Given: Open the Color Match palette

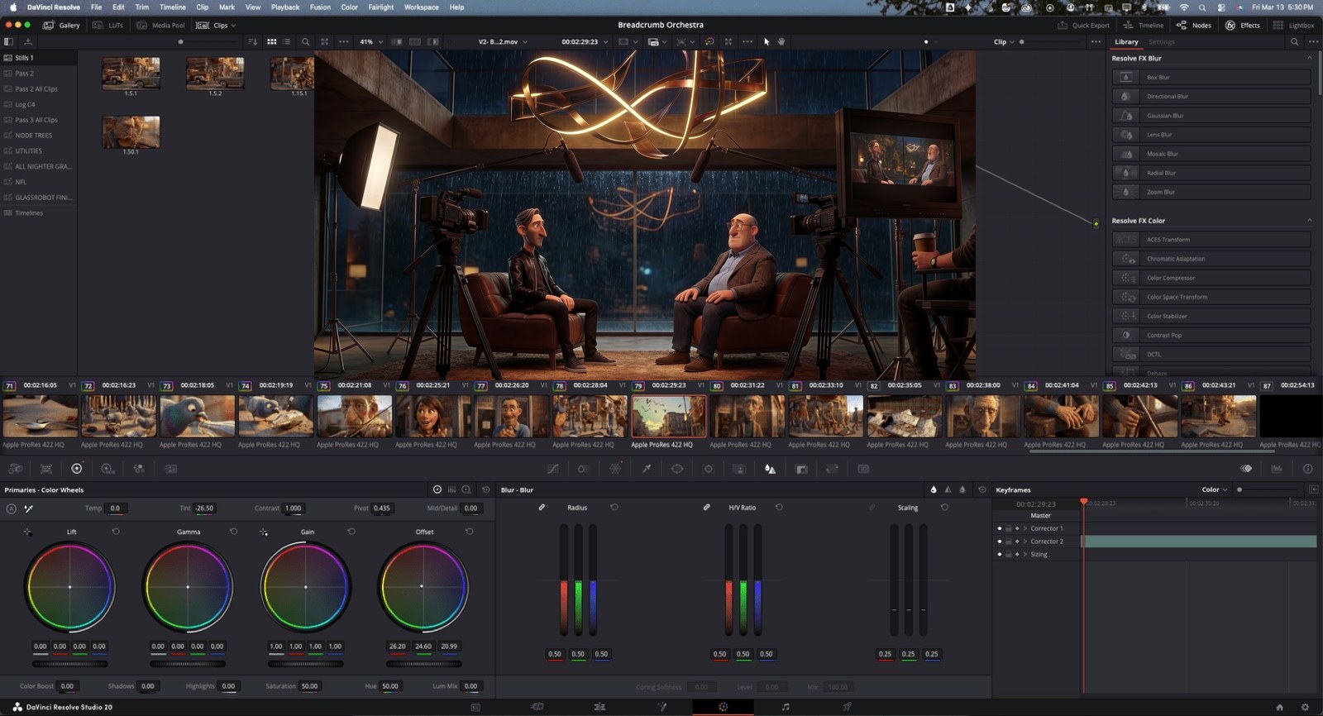Looking at the screenshot, I should 46,469.
